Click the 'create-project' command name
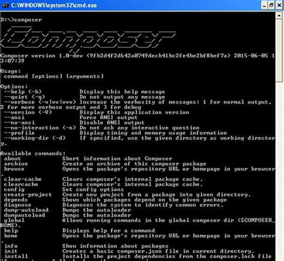Screen dimensions: 284x261 28,195
